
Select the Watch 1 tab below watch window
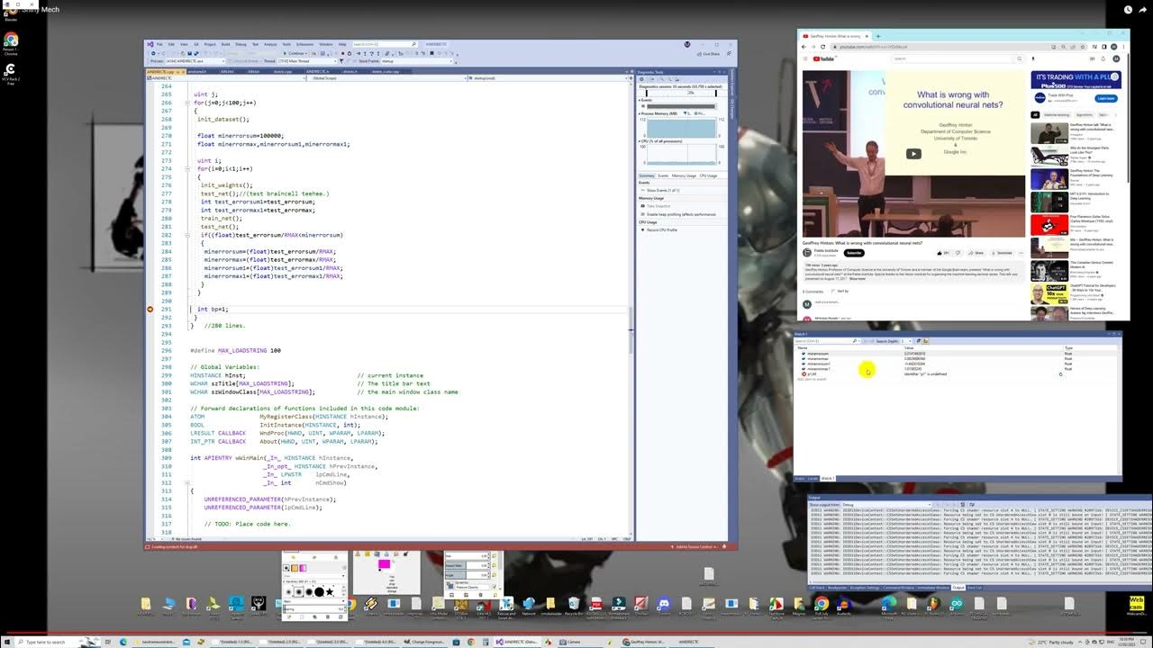click(x=828, y=478)
